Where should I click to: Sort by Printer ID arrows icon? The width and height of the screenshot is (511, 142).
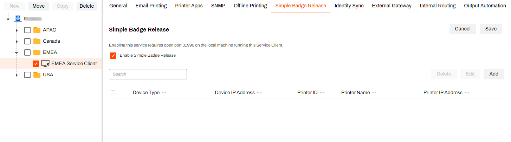(x=322, y=93)
